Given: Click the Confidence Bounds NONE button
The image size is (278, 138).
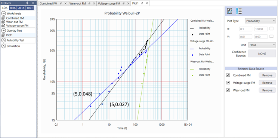Looking at the screenshot, I should click(262, 53).
